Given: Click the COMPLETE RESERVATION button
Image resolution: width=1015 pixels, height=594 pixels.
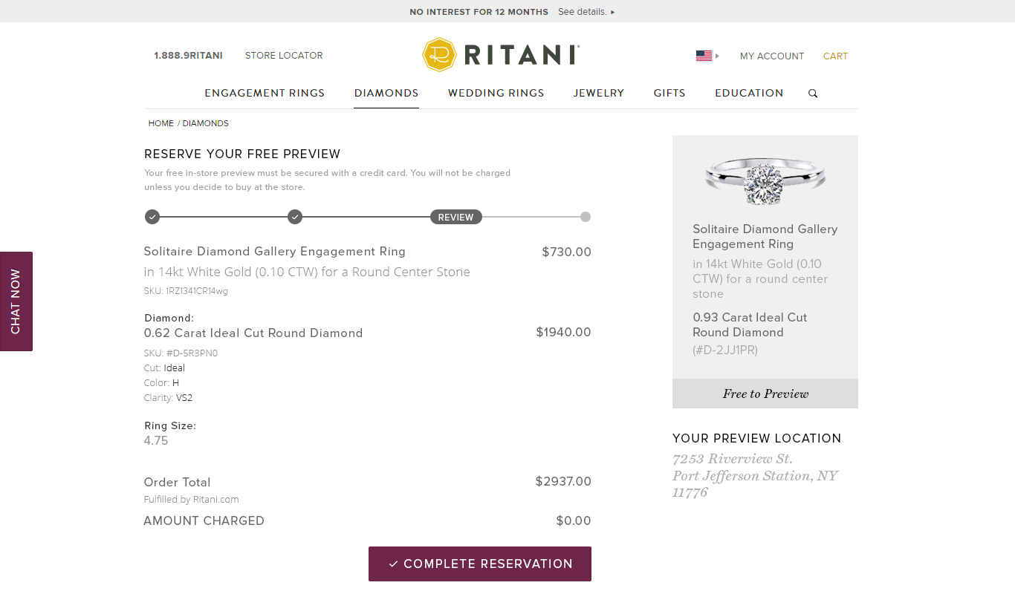Looking at the screenshot, I should click(x=479, y=564).
